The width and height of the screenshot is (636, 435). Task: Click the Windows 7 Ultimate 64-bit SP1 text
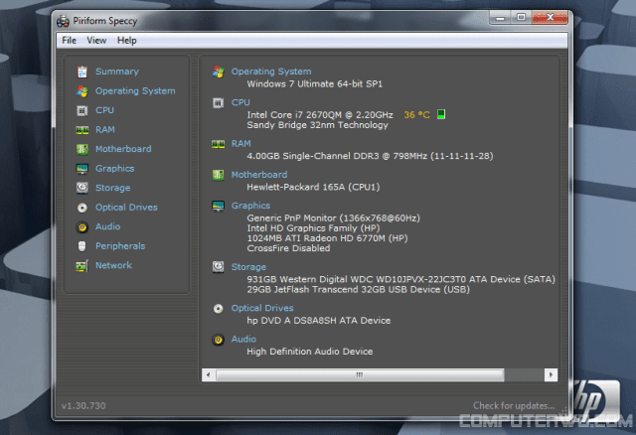point(315,84)
